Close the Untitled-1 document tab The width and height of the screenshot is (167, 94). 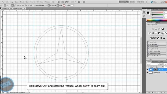25,8
